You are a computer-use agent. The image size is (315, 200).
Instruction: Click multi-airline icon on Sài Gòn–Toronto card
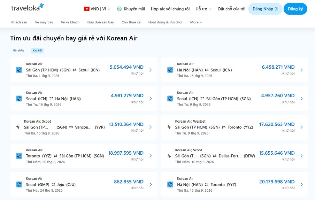tap(169, 127)
